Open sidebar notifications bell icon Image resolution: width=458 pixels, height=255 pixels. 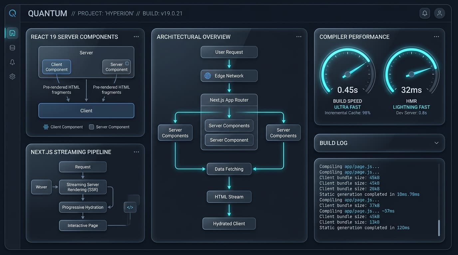click(12, 62)
